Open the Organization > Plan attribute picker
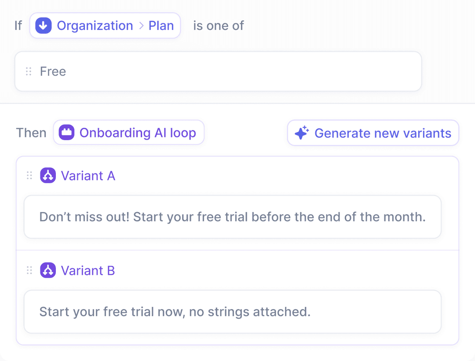 pos(105,25)
